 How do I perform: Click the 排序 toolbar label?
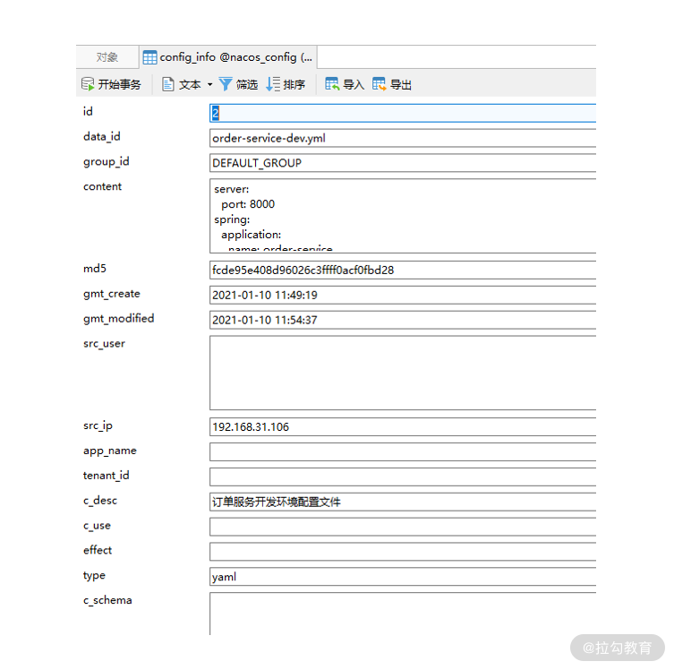(294, 85)
